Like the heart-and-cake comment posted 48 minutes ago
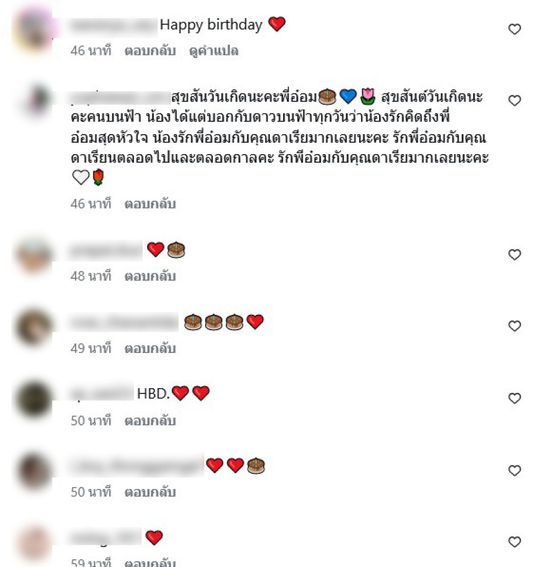The image size is (533, 567). pyautogui.click(x=514, y=255)
